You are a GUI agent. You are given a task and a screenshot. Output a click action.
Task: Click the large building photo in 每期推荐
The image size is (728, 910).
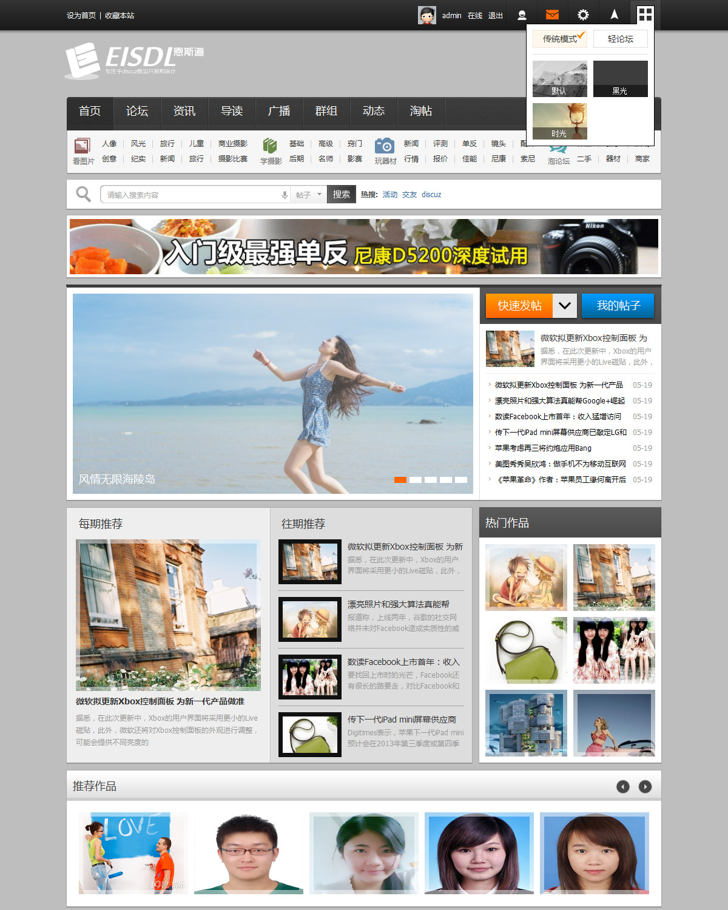point(168,615)
